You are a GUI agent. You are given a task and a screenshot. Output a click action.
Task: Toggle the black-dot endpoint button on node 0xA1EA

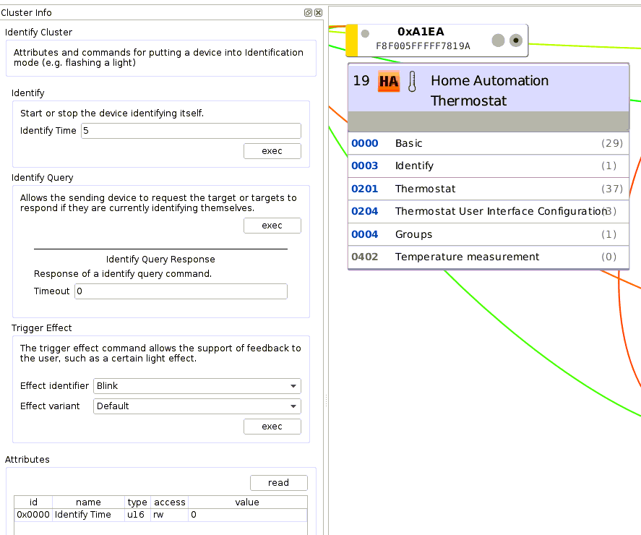coord(516,40)
